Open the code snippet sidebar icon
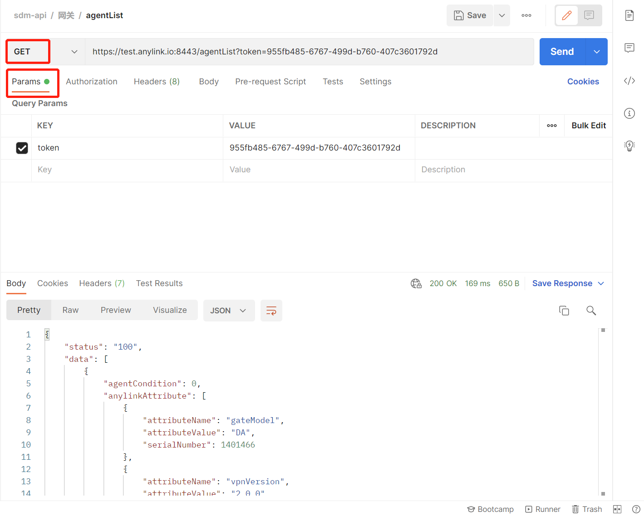This screenshot has height=516, width=644. point(629,81)
